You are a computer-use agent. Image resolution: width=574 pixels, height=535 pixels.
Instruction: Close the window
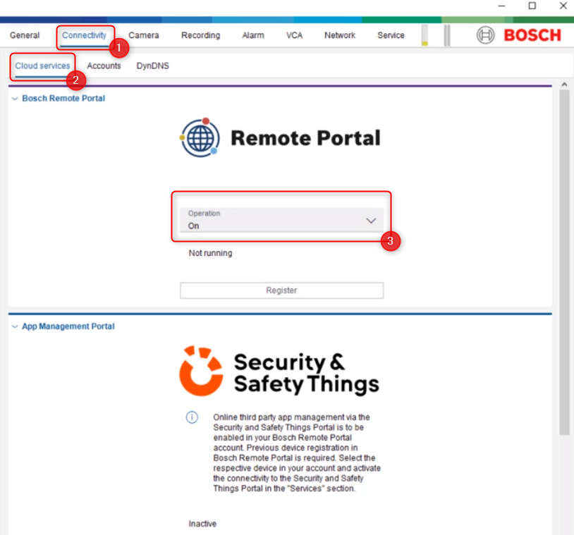tap(563, 6)
